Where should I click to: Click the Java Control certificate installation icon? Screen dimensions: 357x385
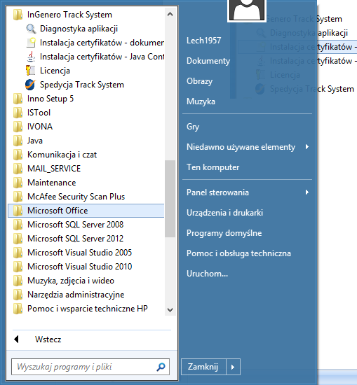pyautogui.click(x=31, y=57)
